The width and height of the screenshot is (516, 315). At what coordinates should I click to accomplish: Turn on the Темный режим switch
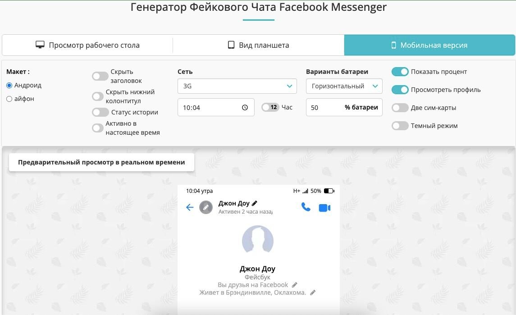(400, 126)
